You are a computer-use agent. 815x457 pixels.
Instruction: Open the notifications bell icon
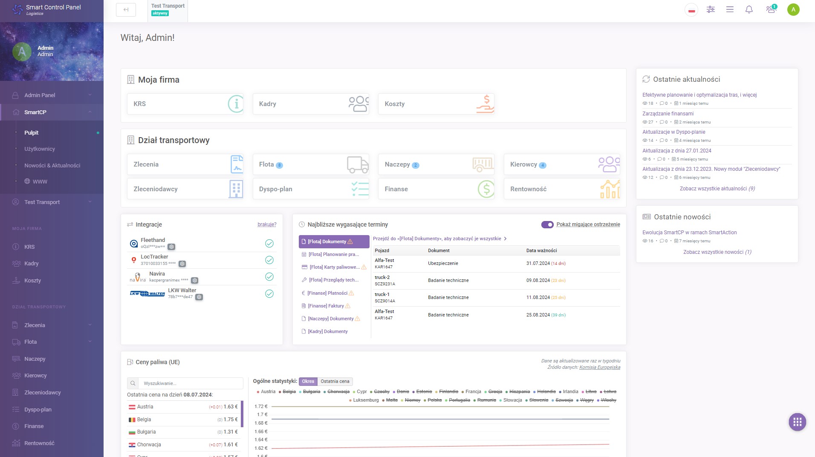pyautogui.click(x=749, y=9)
